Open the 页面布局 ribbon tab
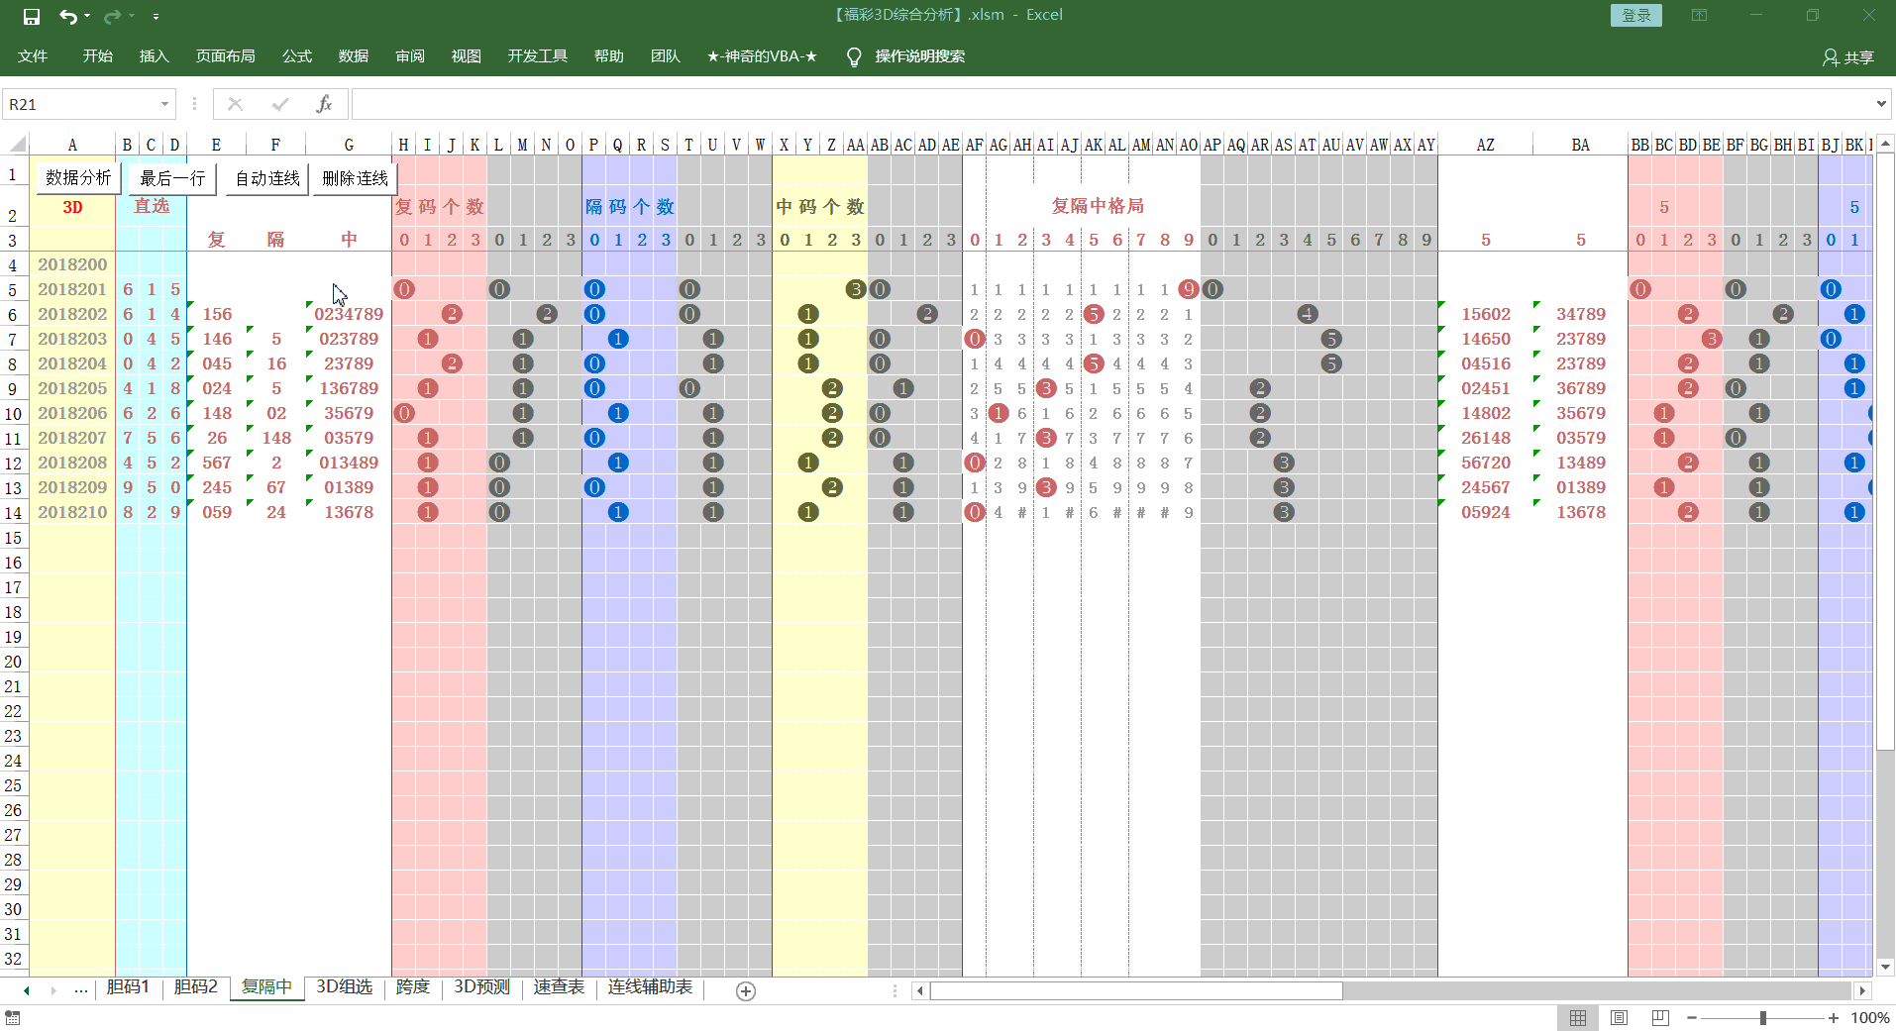The image size is (1896, 1031). [x=225, y=56]
